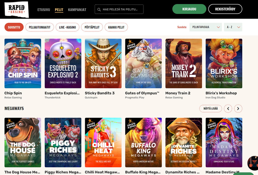258x175 pixels.
Task: Open the Pelit page
Action: pyautogui.click(x=59, y=10)
